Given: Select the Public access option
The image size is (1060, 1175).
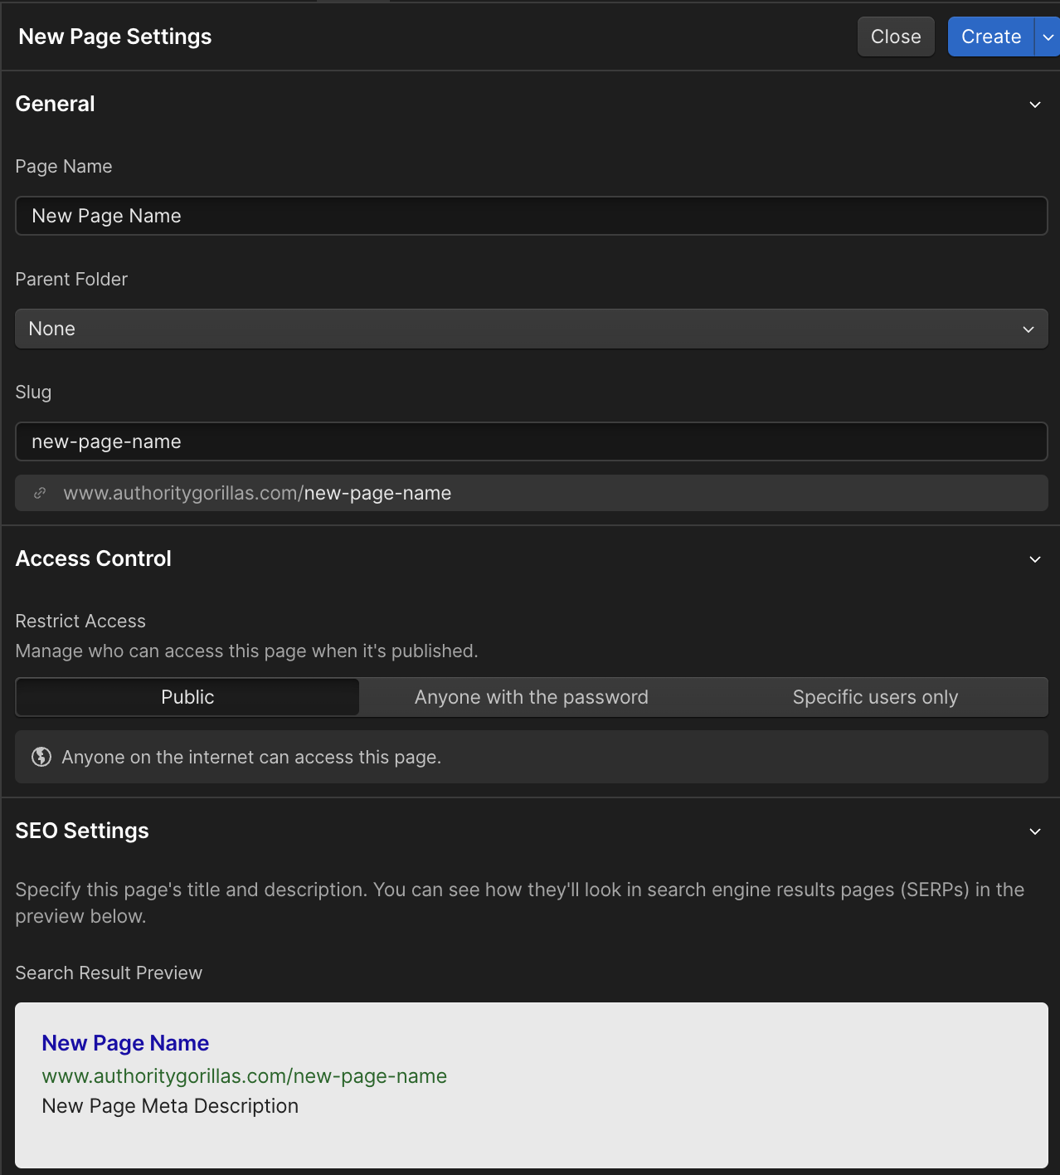Looking at the screenshot, I should (x=187, y=697).
